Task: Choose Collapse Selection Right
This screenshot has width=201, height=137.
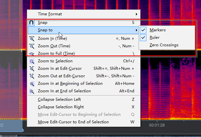Action: pyautogui.click(x=61, y=107)
